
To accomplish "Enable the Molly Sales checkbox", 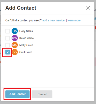I will coord(8,45).
